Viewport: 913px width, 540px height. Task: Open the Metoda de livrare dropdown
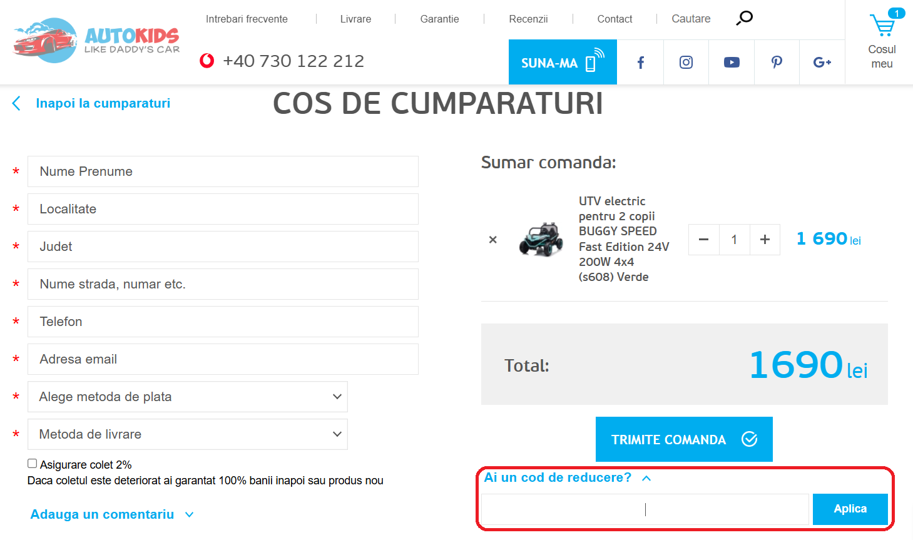click(187, 434)
